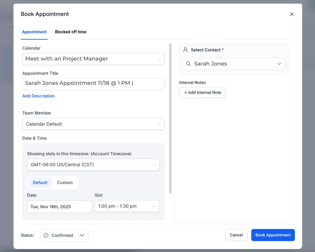Click the search icon in contact field
315x252 pixels.
[188, 64]
